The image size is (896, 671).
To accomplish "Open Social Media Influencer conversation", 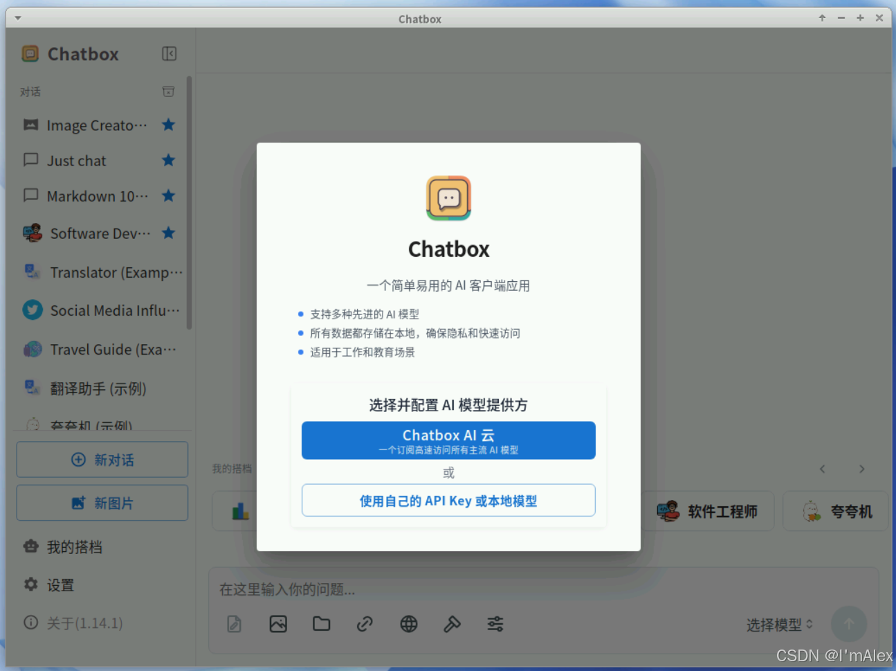I will [100, 310].
